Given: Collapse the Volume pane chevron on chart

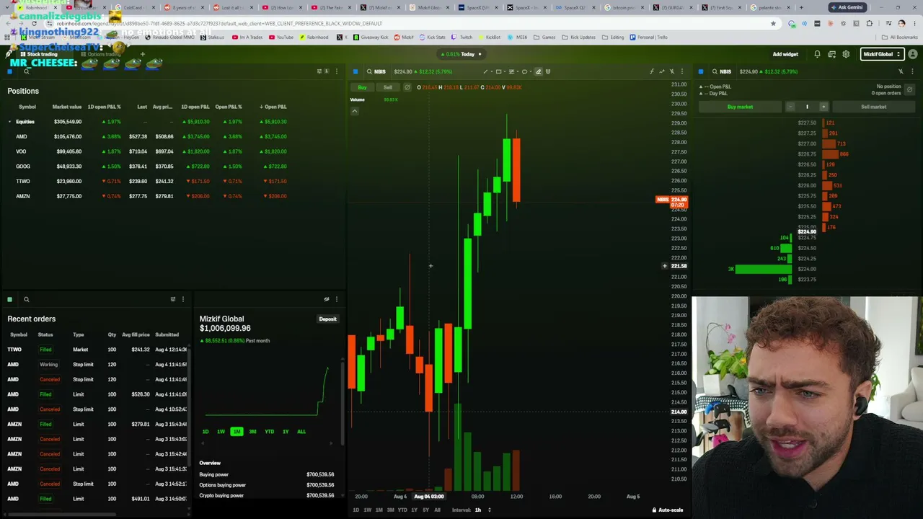Looking at the screenshot, I should [x=354, y=111].
